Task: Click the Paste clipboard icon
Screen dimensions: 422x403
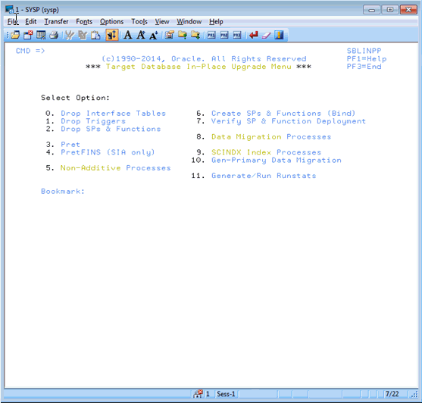Action: click(95, 35)
